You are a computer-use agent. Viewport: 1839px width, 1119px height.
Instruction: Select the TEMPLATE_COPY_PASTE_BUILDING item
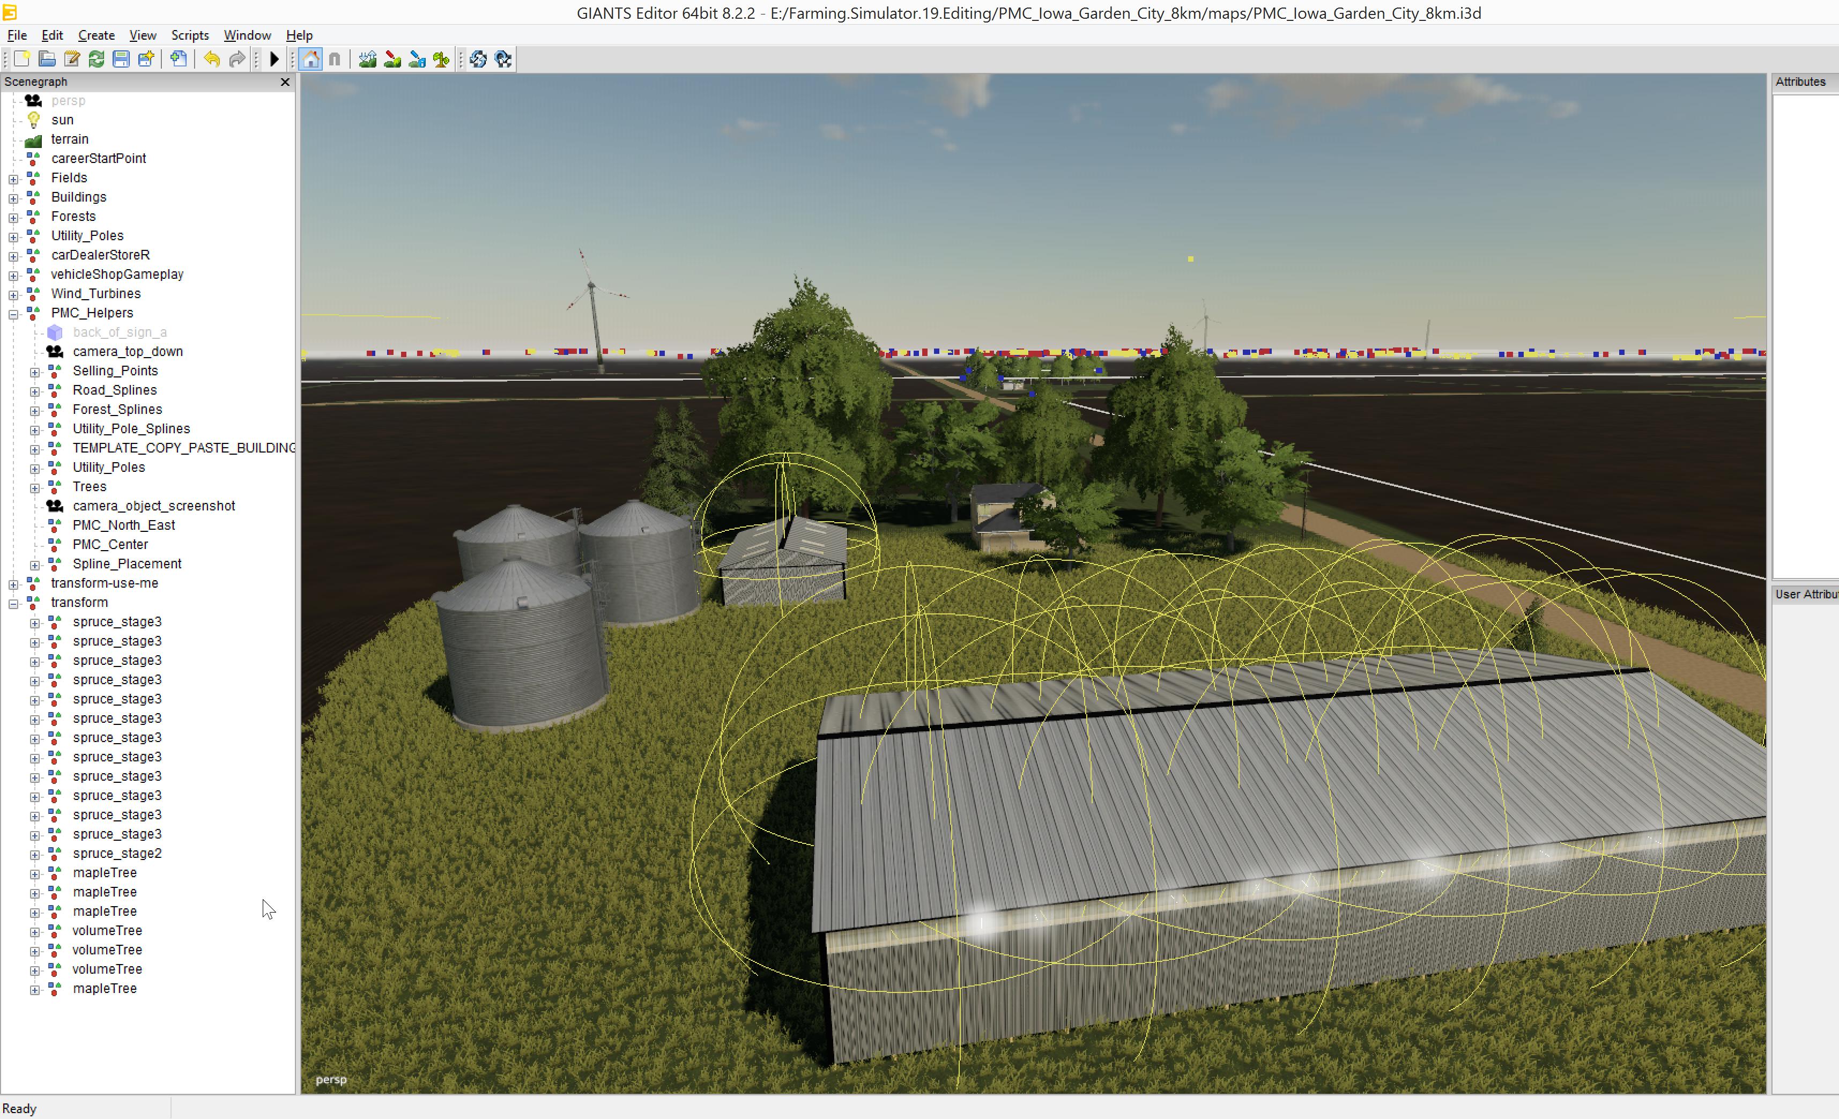pos(183,448)
